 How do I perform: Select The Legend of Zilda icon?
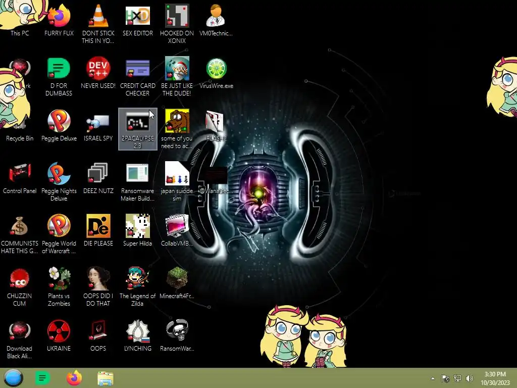(137, 287)
